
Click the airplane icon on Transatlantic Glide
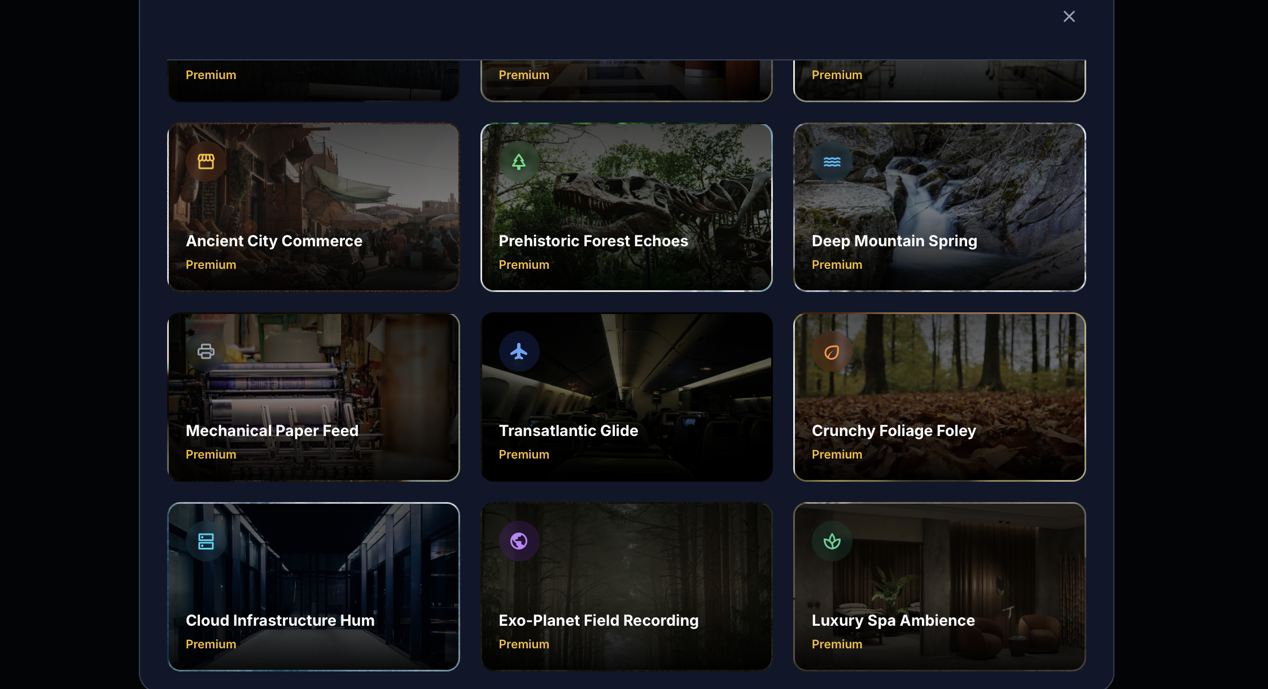(x=519, y=351)
